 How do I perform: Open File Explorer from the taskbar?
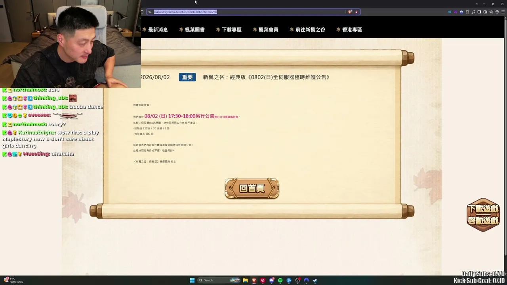pyautogui.click(x=246, y=280)
